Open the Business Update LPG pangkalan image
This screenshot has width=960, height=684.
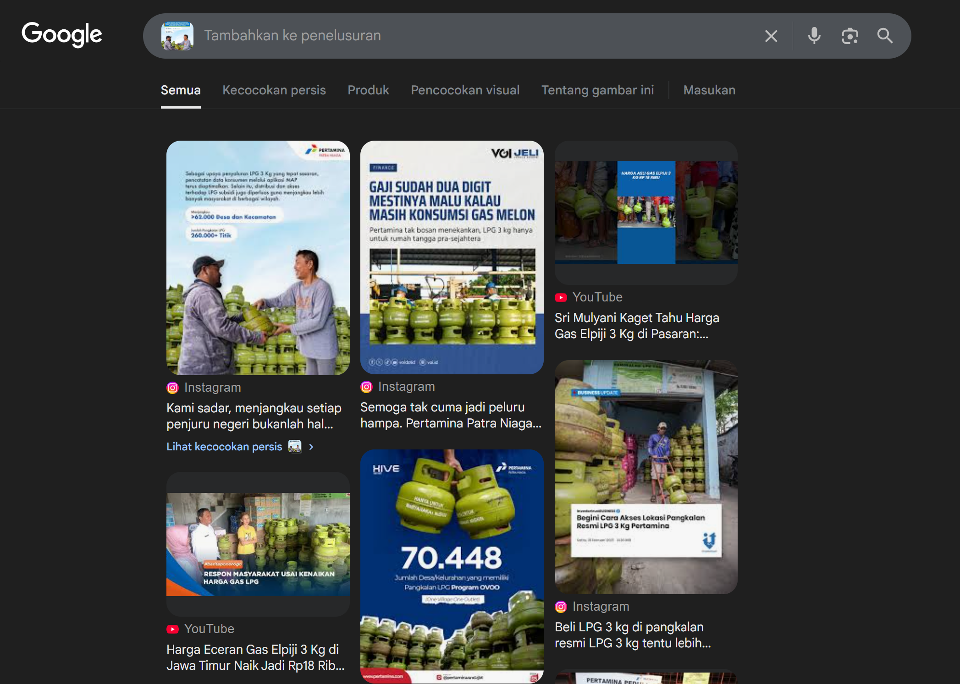point(646,477)
